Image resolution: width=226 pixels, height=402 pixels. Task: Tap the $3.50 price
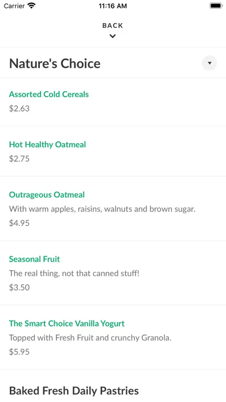click(20, 288)
